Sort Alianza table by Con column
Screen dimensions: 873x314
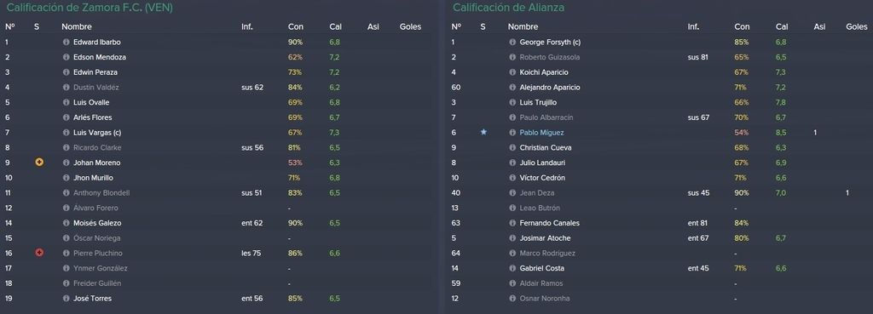(x=742, y=26)
